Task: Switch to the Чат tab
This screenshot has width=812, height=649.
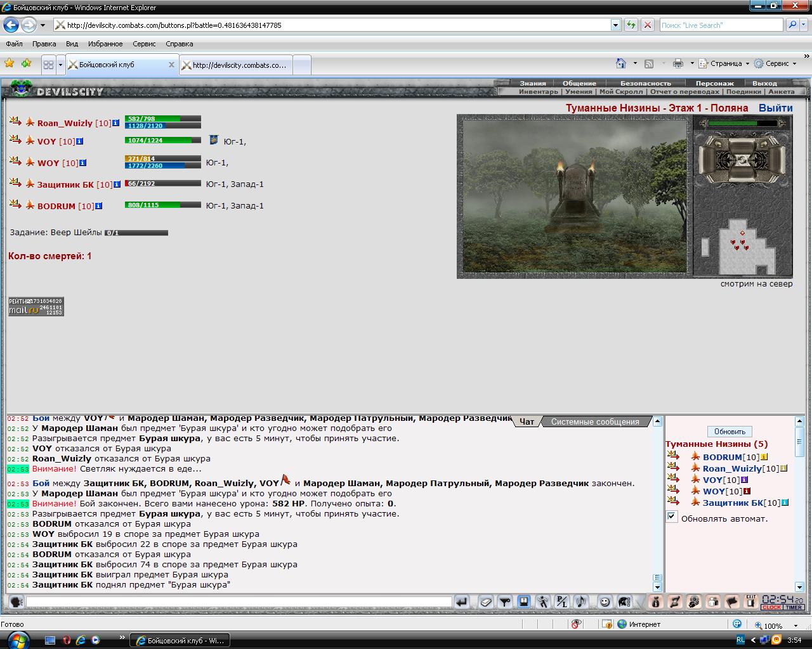Action: (527, 421)
